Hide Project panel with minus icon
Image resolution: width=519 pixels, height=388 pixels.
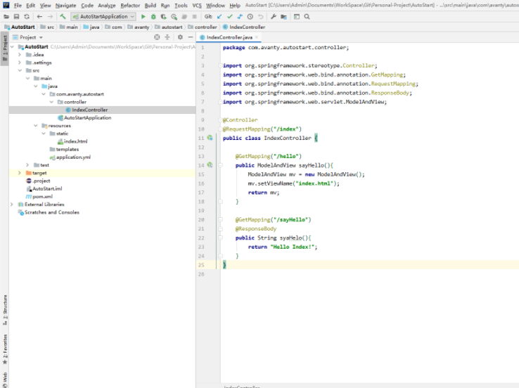tap(191, 37)
